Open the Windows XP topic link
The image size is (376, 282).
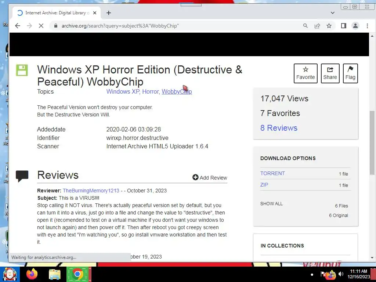tap(123, 91)
